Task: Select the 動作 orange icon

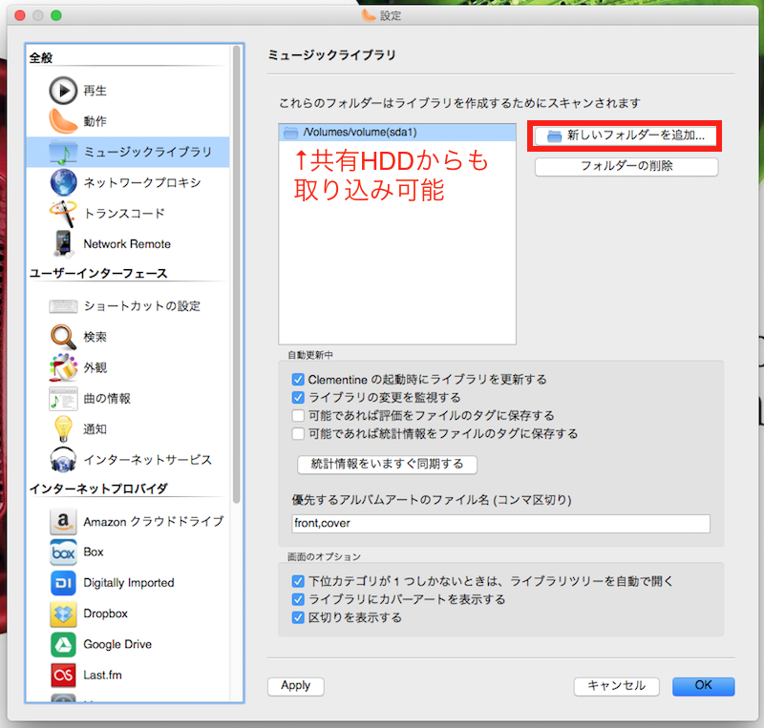Action: (x=63, y=121)
